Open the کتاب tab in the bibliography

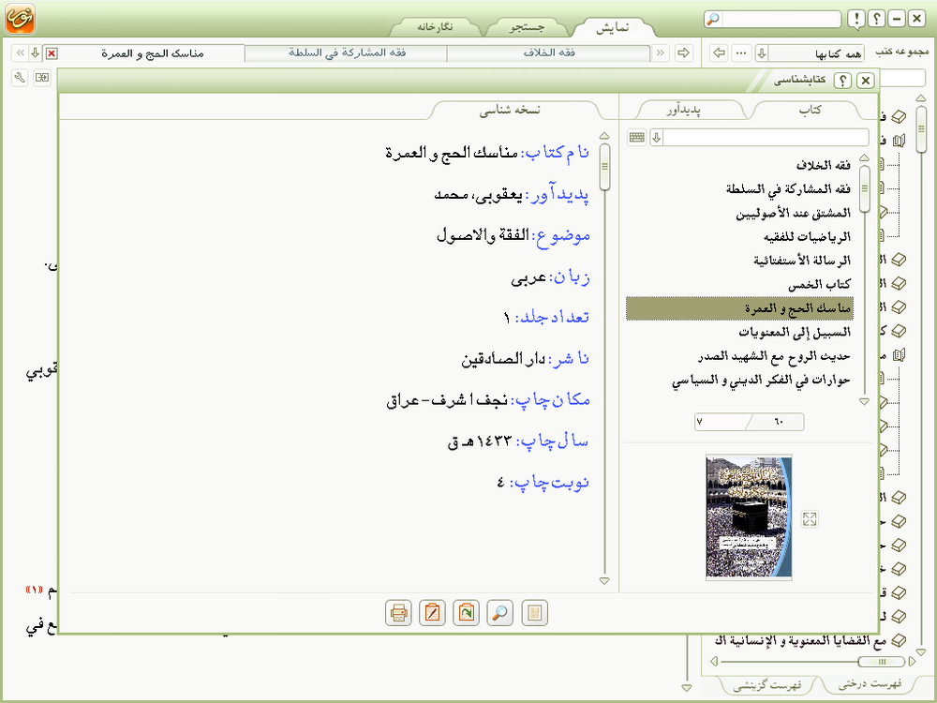(810, 110)
